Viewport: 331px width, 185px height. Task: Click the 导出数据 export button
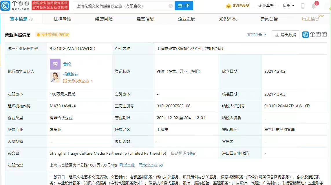coord(286,35)
